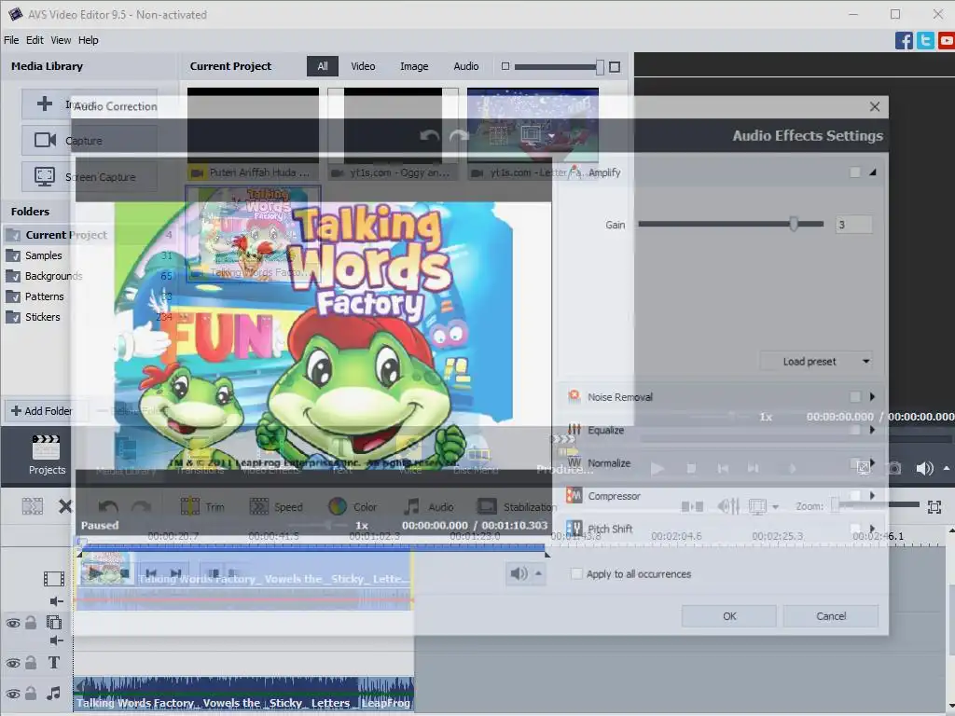Delete selected clip with X icon

pyautogui.click(x=65, y=506)
